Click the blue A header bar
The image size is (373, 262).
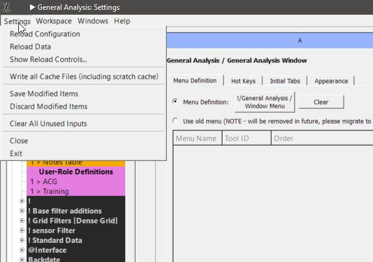coord(270,40)
